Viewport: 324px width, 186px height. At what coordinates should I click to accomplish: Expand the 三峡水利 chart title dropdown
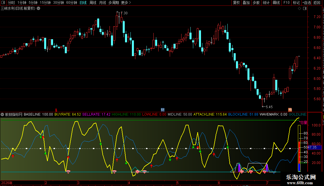[38, 9]
